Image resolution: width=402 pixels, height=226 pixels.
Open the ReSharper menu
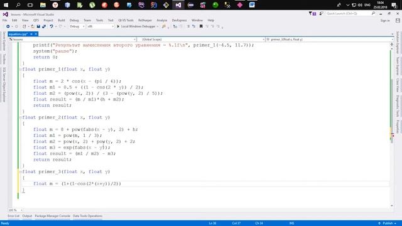click(145, 20)
